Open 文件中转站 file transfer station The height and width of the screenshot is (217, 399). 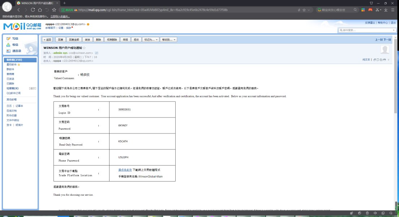tap(13, 120)
